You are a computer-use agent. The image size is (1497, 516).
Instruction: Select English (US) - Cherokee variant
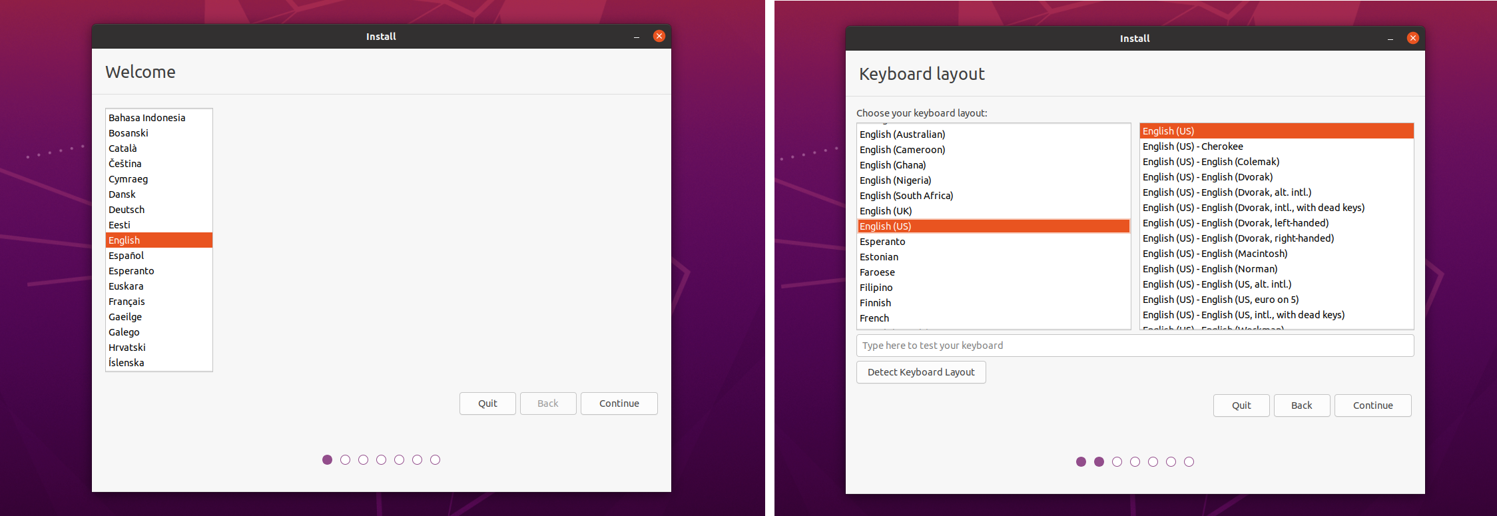1277,146
